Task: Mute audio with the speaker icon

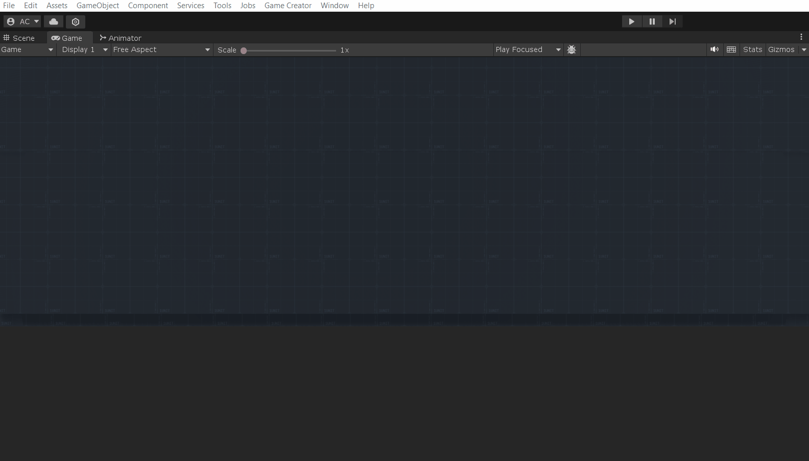Action: click(x=714, y=49)
